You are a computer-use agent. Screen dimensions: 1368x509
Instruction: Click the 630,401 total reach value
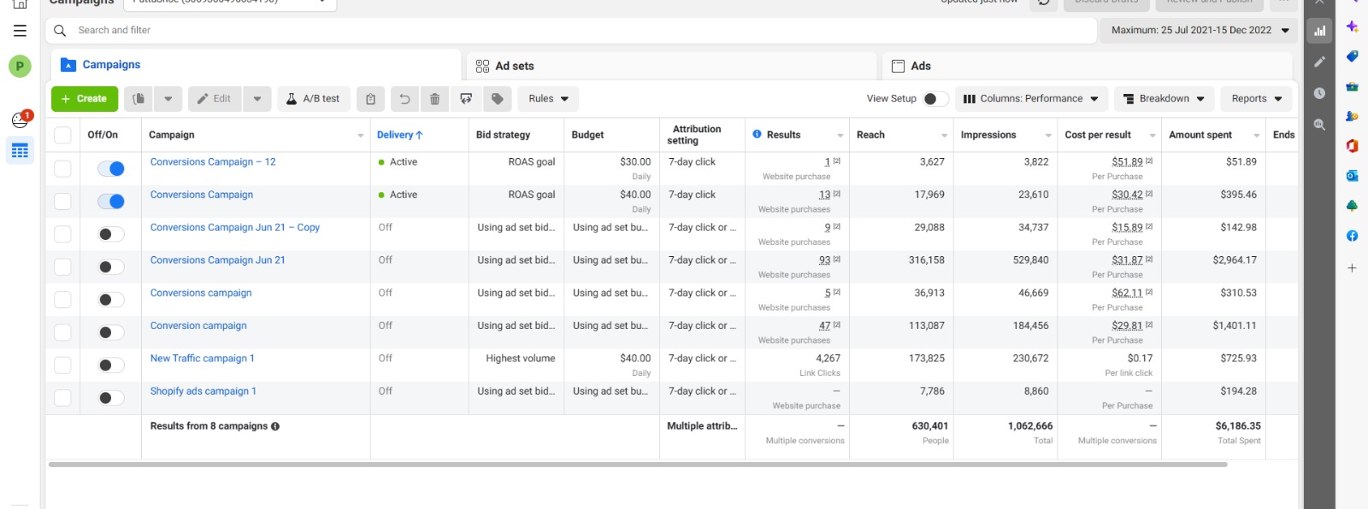click(930, 426)
